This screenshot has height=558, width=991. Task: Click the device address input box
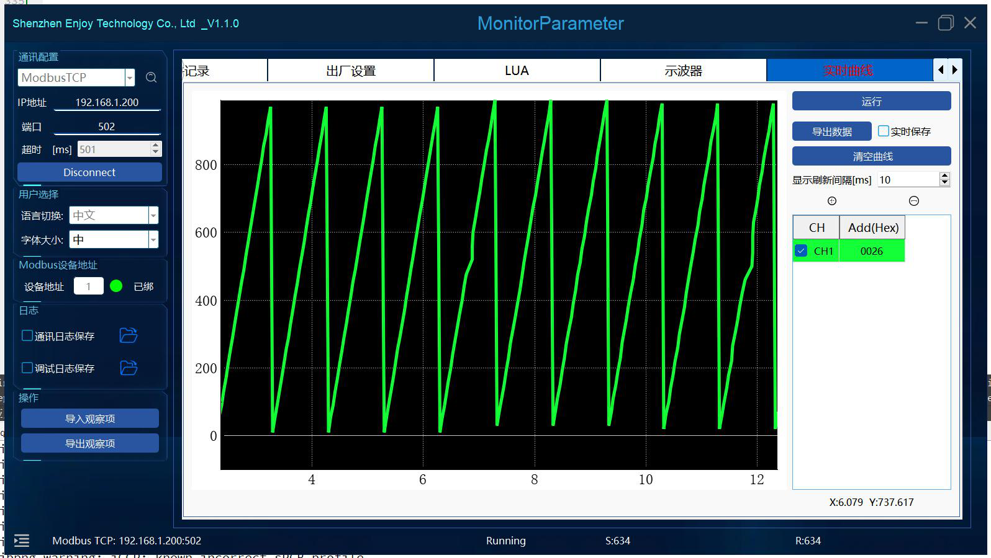[x=88, y=286]
